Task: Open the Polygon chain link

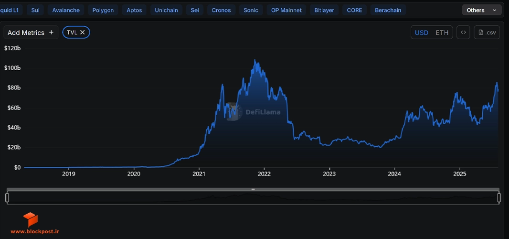Action: 103,10
